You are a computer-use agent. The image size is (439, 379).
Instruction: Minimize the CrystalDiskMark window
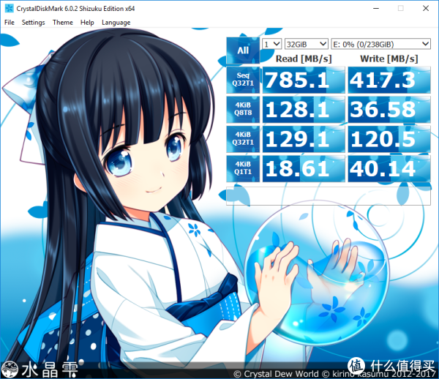[x=376, y=8]
